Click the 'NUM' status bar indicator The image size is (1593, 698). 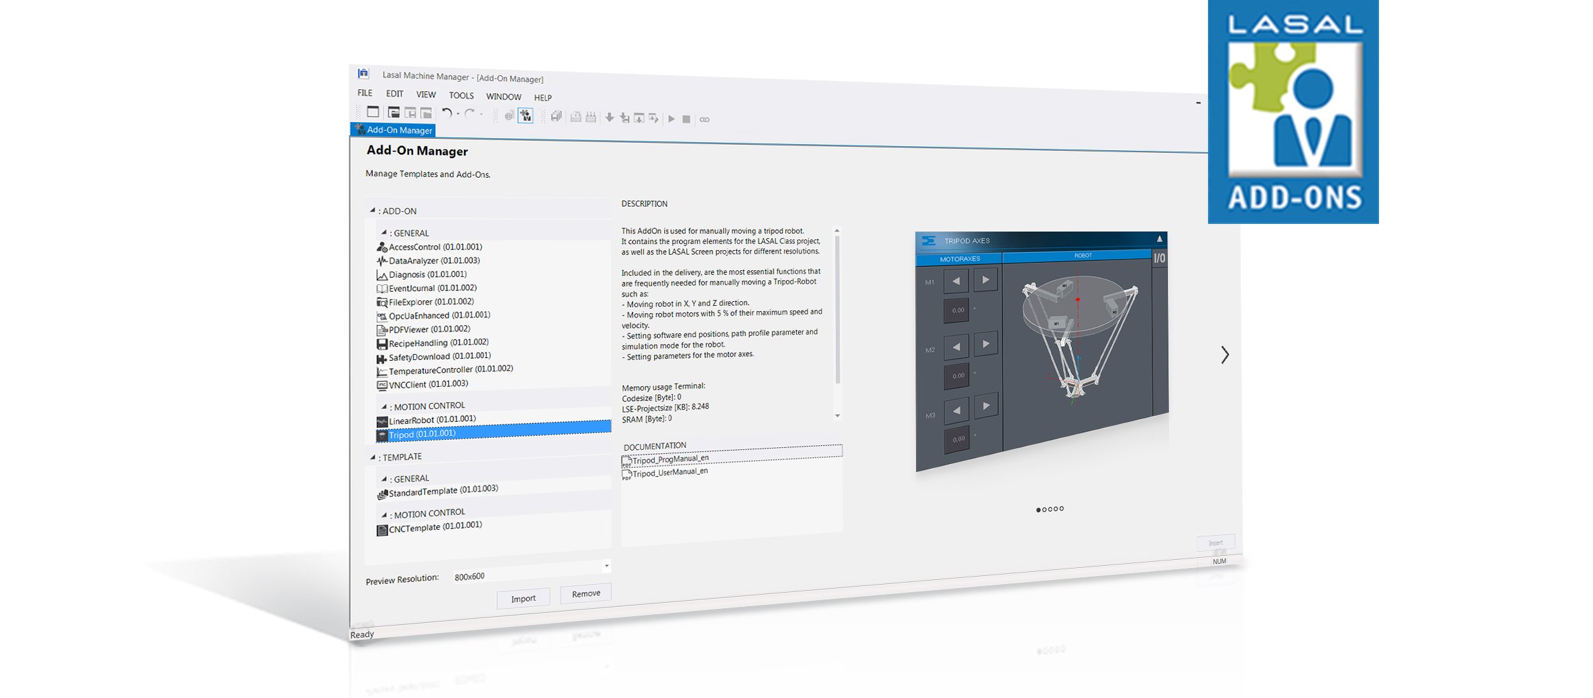click(x=1219, y=561)
